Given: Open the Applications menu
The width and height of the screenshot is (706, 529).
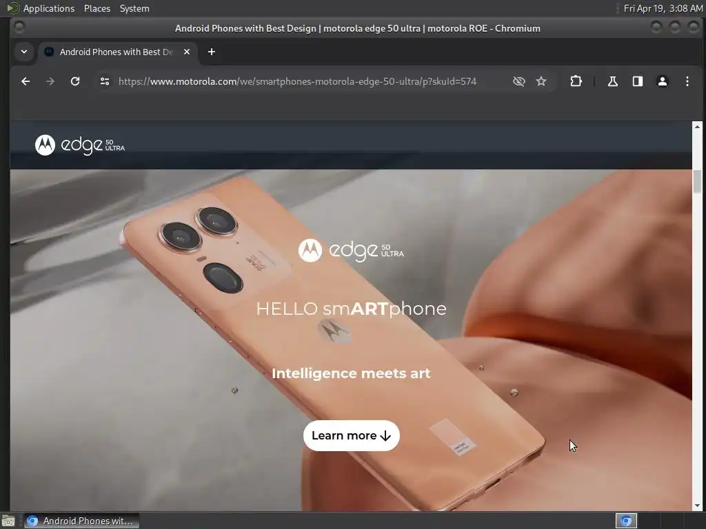Looking at the screenshot, I should (49, 8).
